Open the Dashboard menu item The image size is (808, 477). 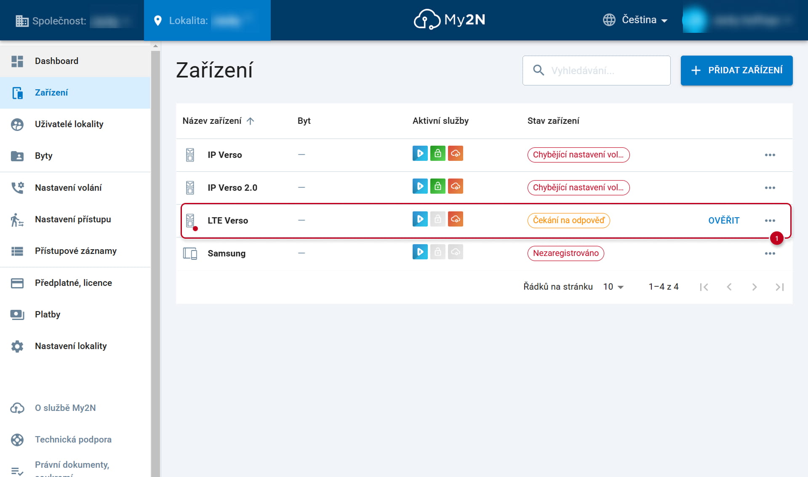coord(75,61)
